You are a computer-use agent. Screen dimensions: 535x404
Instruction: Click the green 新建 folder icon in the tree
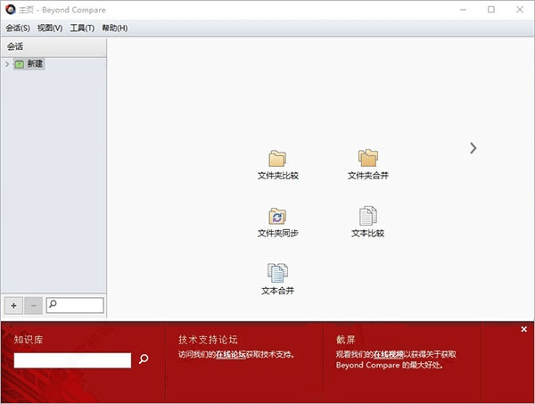pyautogui.click(x=20, y=64)
